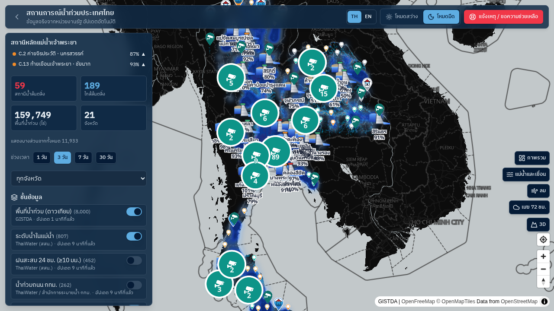Select the 7 วัน time range
Viewport: 554px width, 311px height.
83,158
